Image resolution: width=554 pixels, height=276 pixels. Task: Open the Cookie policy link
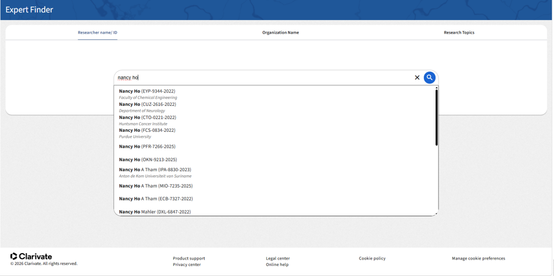point(372,258)
